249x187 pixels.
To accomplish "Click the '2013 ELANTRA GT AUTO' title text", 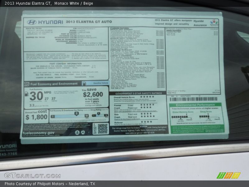I will pos(89,22).
